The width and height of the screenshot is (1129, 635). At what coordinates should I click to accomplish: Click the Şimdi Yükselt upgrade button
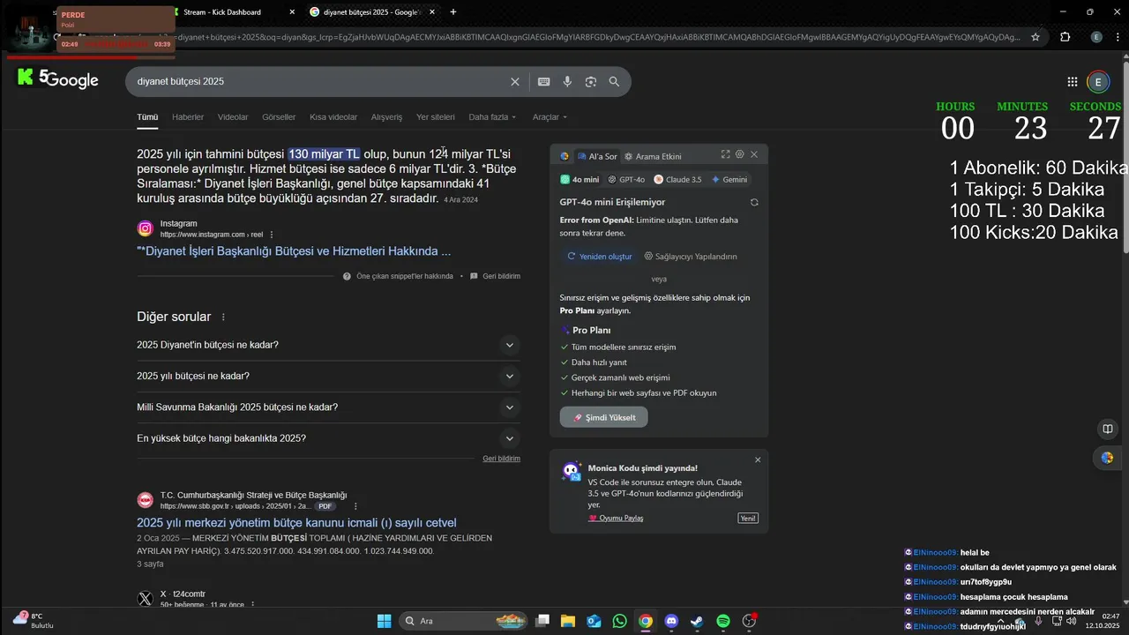tap(603, 417)
